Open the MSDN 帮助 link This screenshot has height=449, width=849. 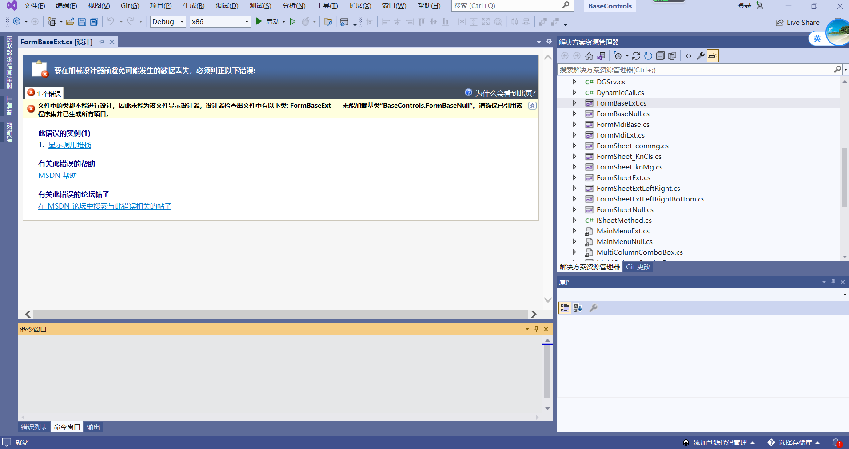[57, 175]
